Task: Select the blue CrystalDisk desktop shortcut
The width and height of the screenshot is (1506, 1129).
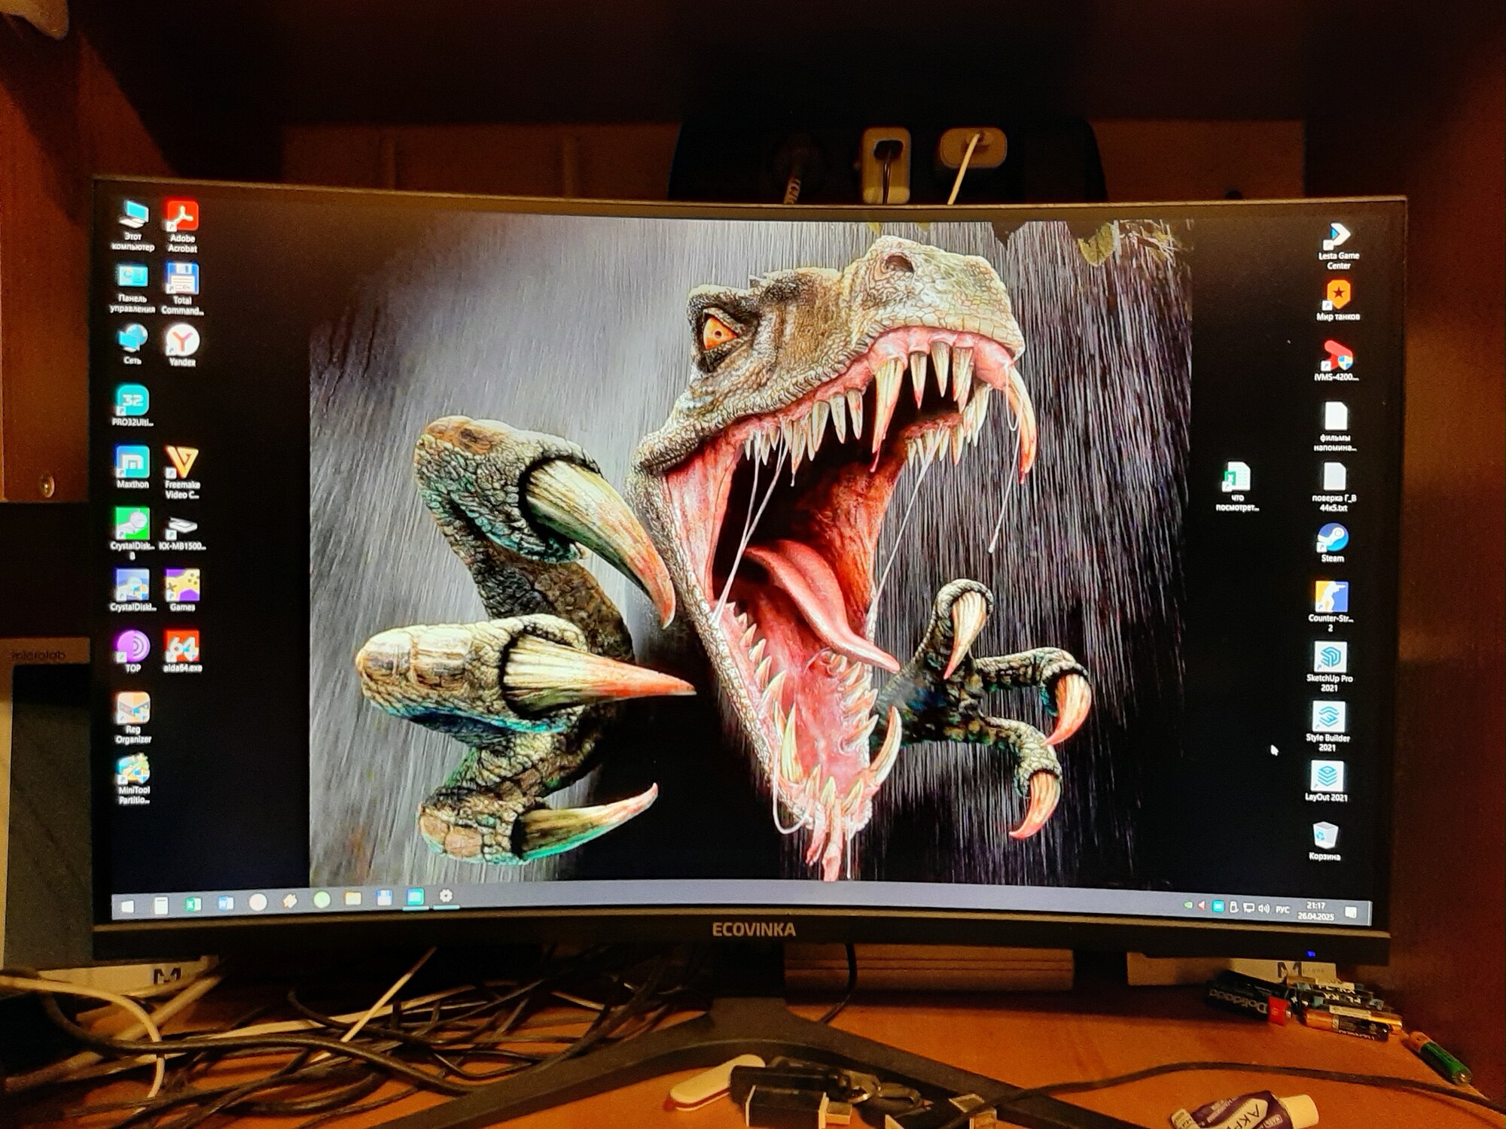Action: [x=133, y=590]
